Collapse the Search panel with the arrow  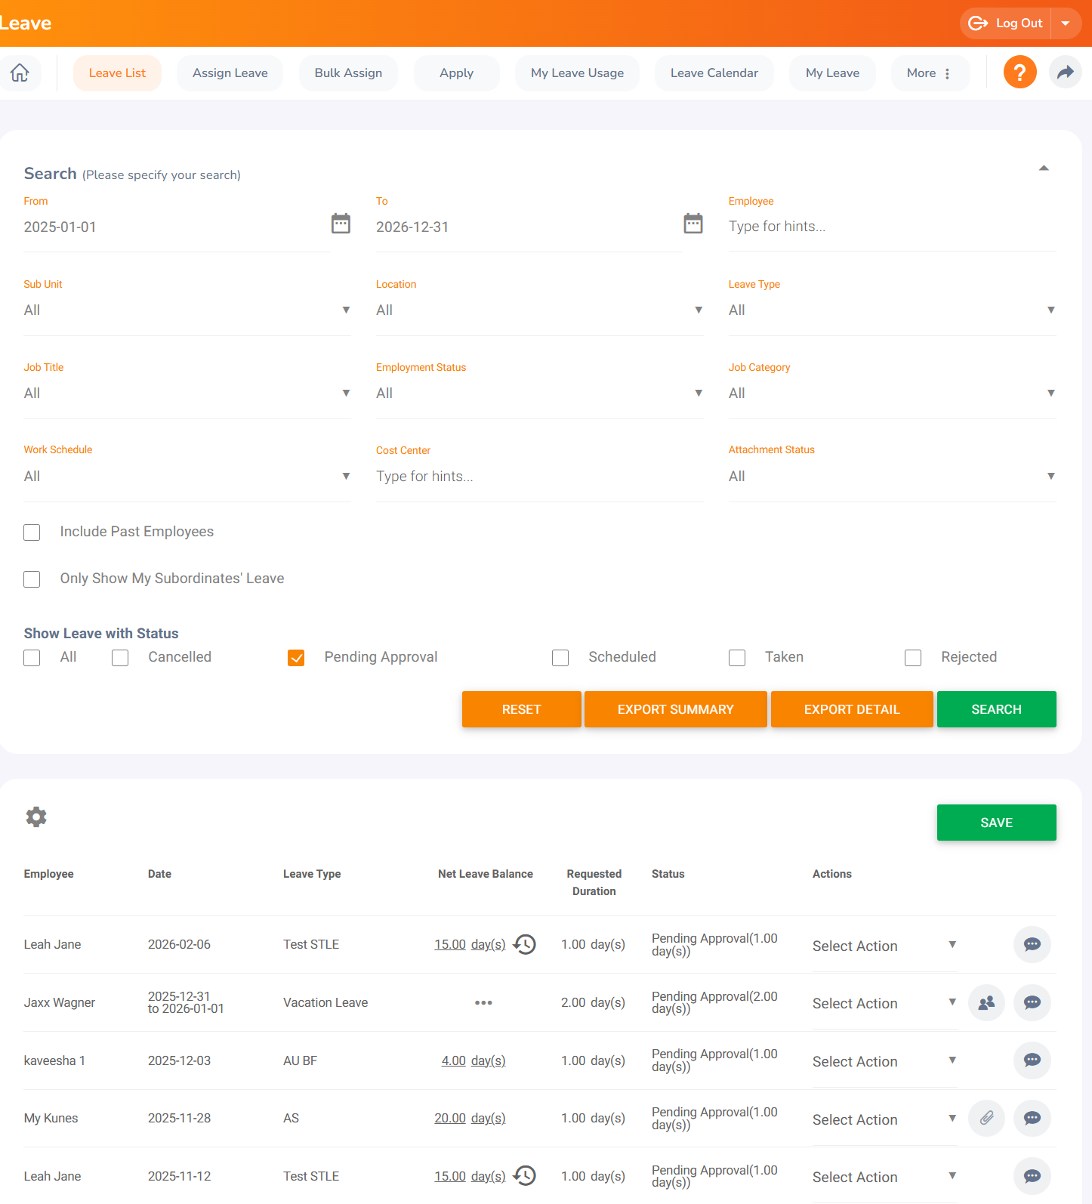click(1044, 168)
